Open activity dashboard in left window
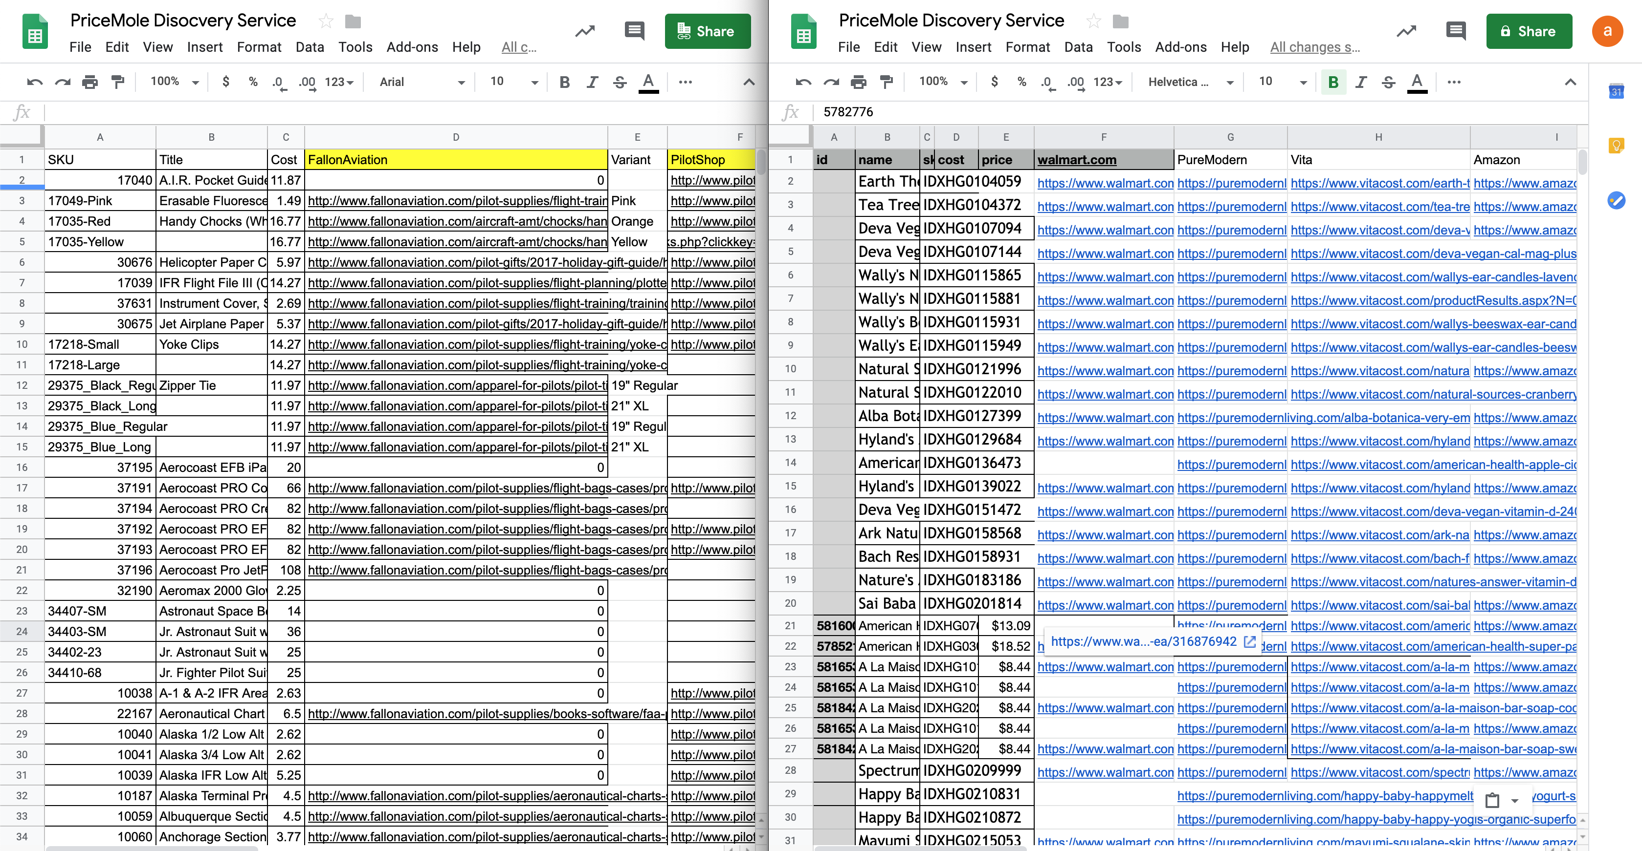 [x=584, y=31]
